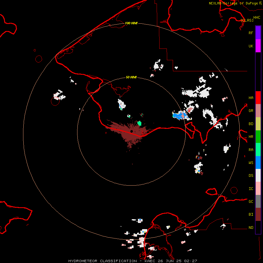Screen dimensions: 263x263
Task: Click the UK magenta legend swatch
Action: (x=258, y=46)
